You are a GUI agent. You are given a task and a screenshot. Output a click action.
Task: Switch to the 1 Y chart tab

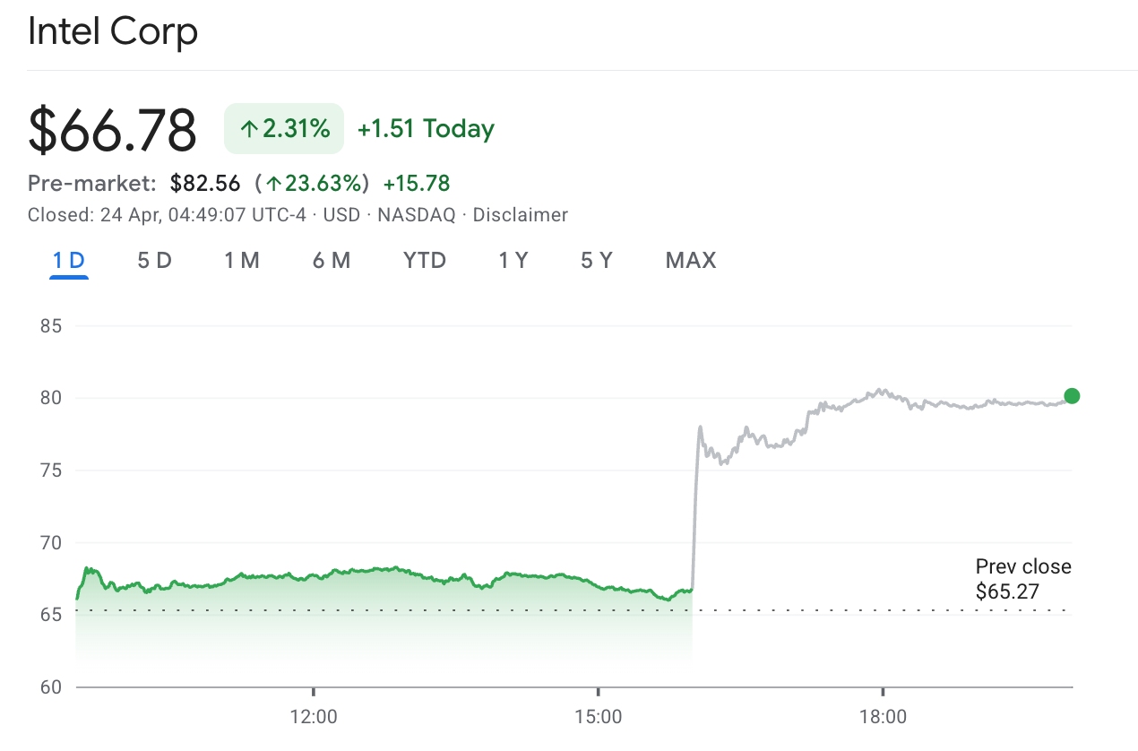tap(513, 261)
